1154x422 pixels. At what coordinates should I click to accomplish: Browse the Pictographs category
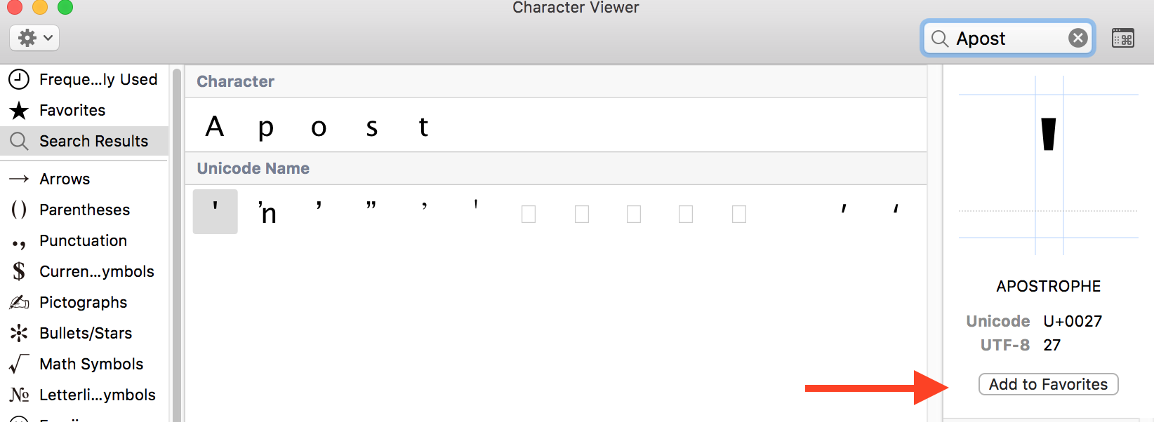point(83,302)
